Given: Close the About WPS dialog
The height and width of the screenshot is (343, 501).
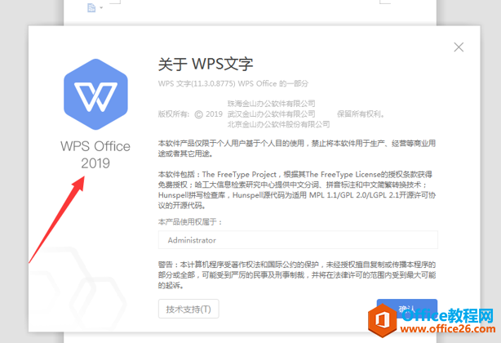Looking at the screenshot, I should click(x=459, y=47).
